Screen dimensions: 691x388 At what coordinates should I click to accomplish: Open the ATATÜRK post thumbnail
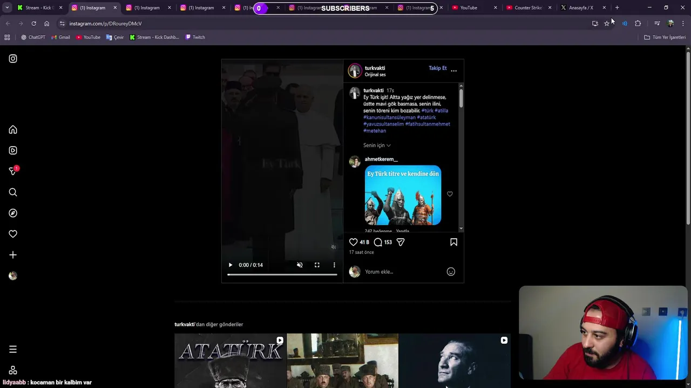tap(230, 361)
